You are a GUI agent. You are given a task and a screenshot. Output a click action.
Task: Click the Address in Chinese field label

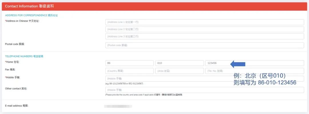click(x=22, y=21)
